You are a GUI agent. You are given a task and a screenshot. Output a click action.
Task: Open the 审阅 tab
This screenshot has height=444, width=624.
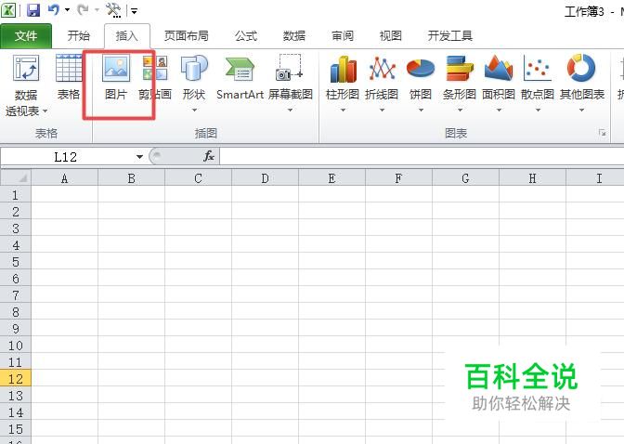[343, 36]
